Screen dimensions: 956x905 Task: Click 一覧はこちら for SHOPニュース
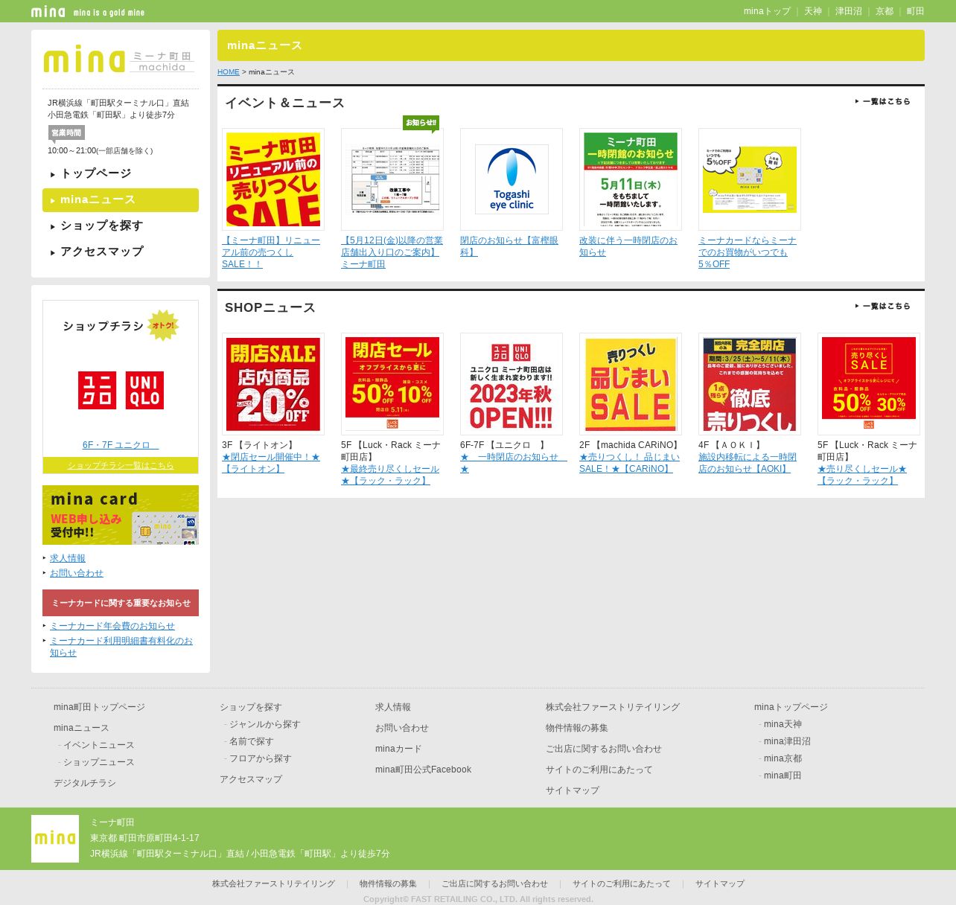tap(882, 306)
